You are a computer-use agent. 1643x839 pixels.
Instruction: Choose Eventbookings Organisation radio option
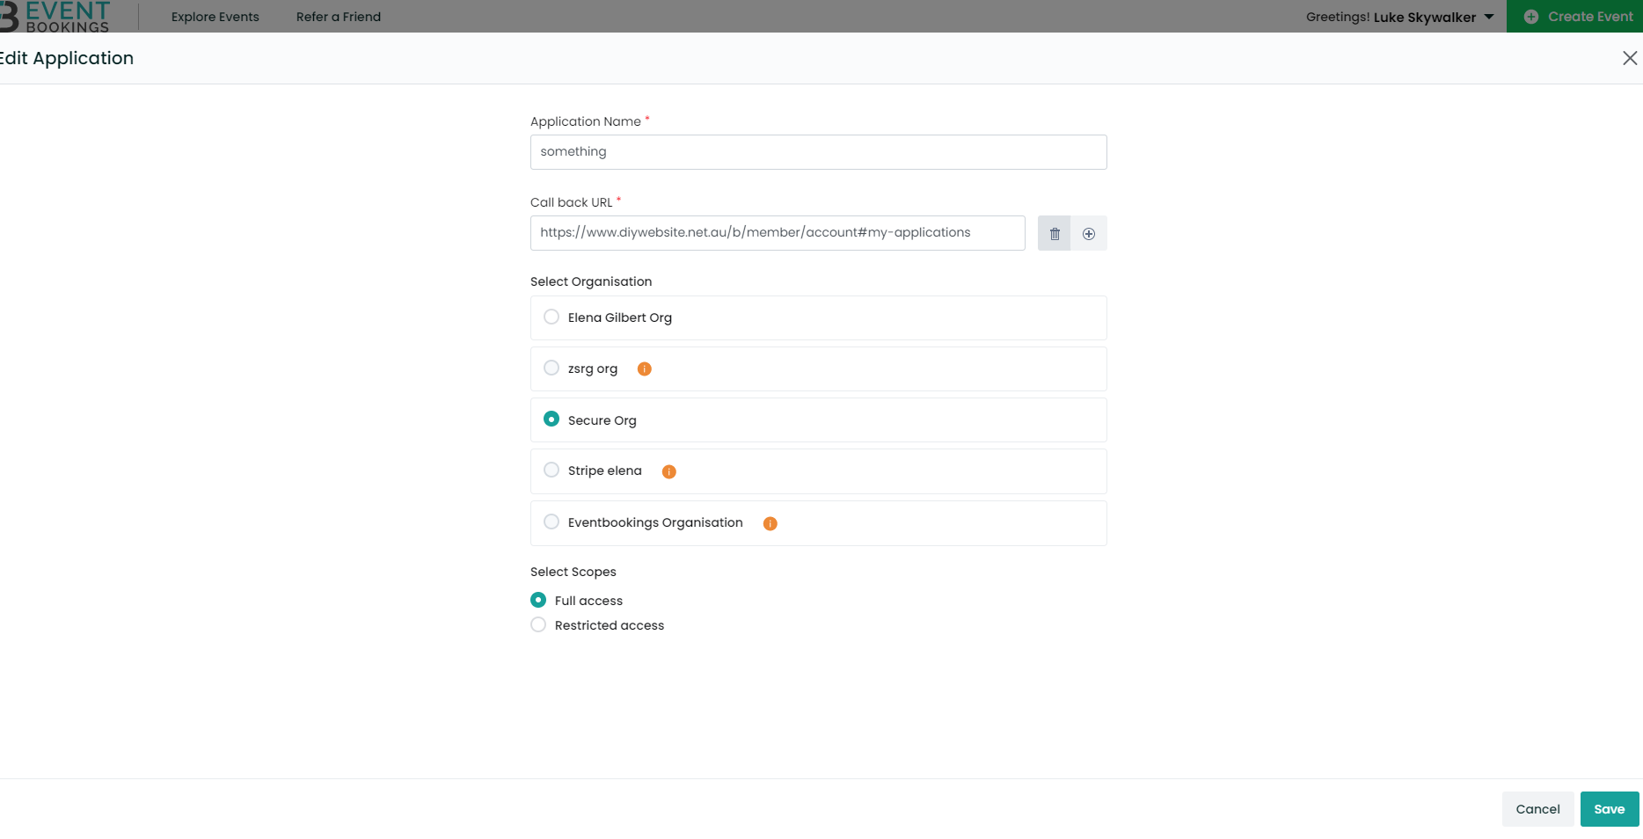[551, 522]
